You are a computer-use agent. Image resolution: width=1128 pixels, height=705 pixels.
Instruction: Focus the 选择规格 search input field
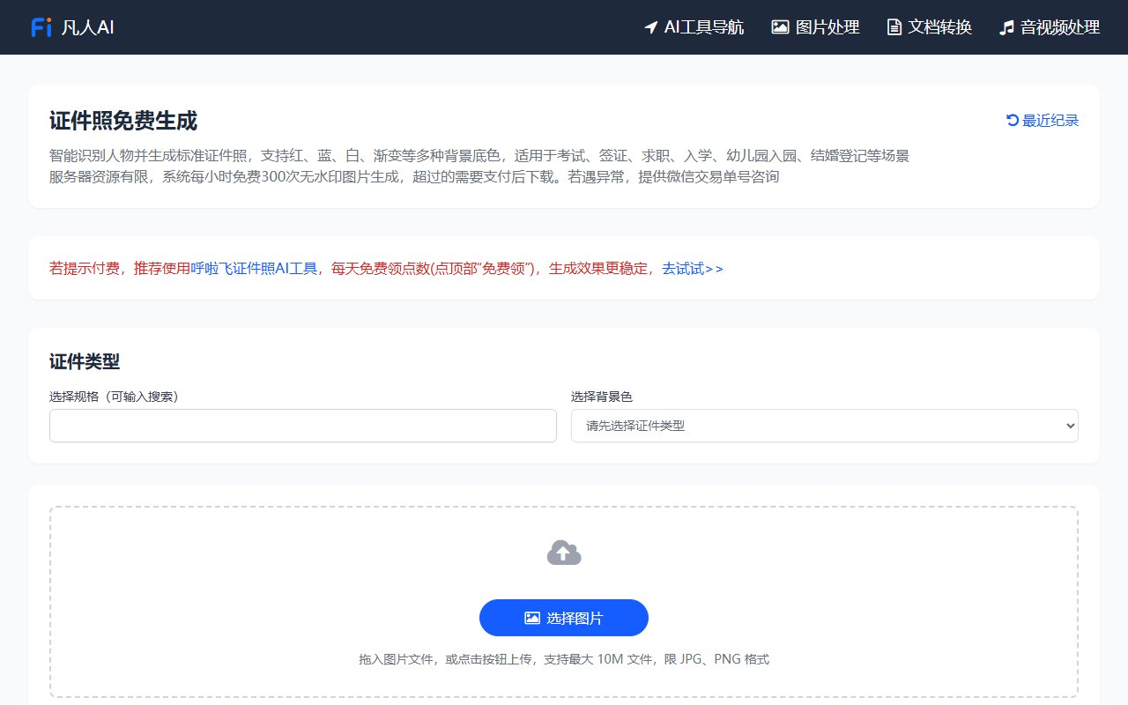pos(303,426)
